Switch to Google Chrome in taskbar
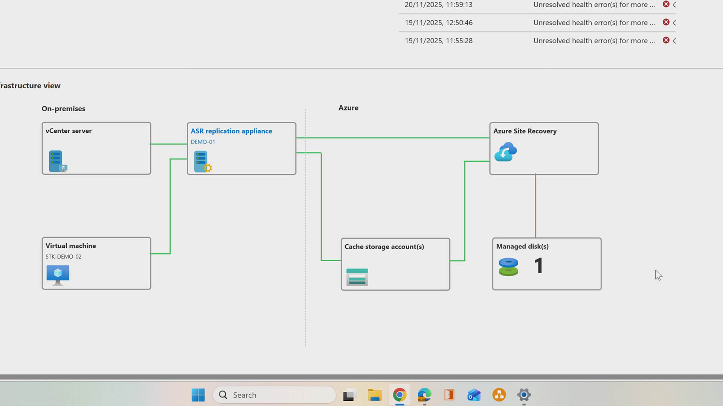This screenshot has height=406, width=723. point(400,395)
